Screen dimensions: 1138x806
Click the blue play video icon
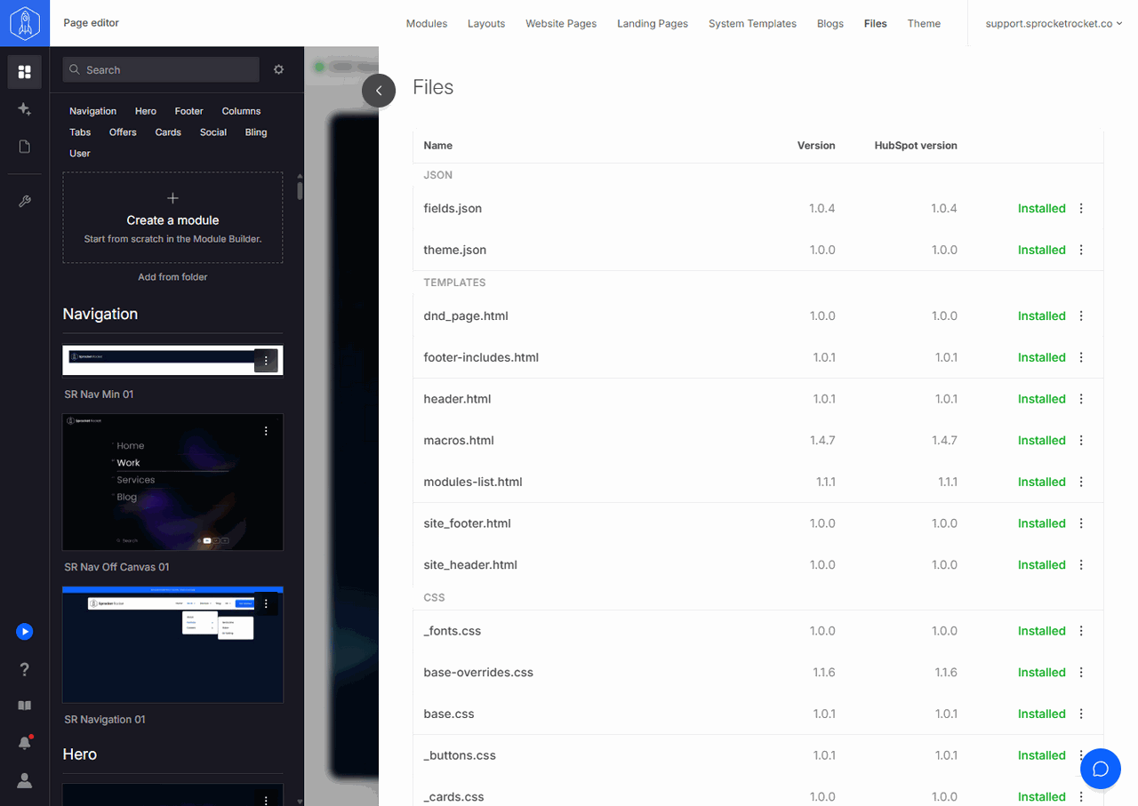25,632
